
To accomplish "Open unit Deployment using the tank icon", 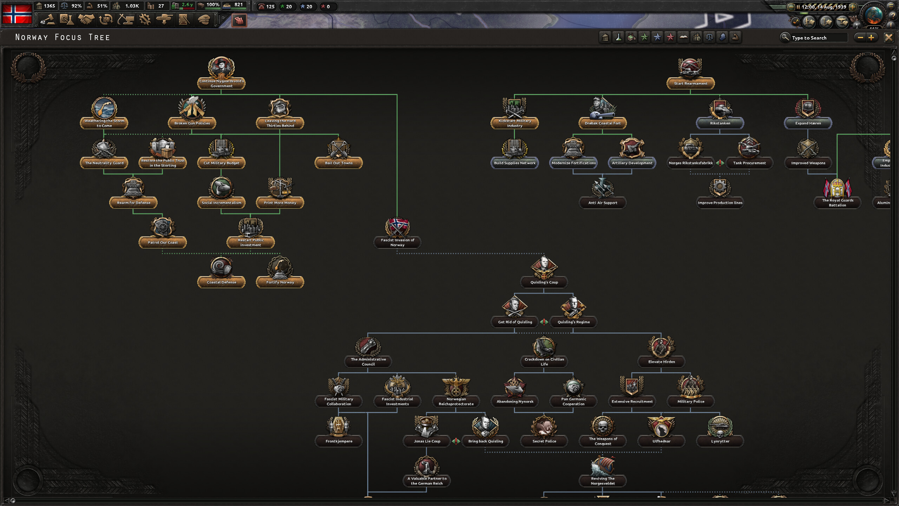I will click(165, 20).
